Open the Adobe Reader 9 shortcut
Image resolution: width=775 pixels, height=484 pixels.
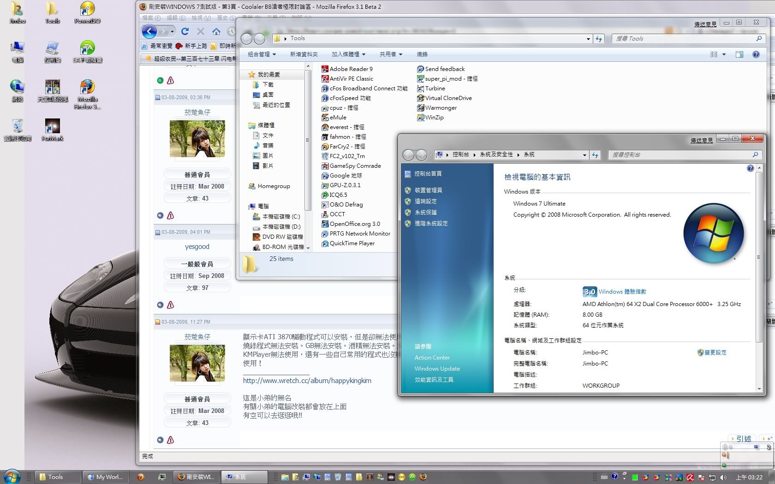[x=347, y=69]
